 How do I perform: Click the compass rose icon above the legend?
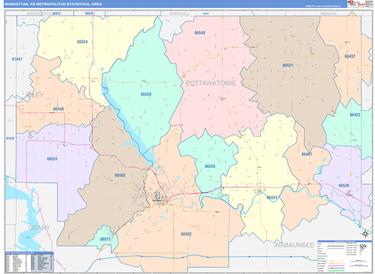tap(366, 233)
